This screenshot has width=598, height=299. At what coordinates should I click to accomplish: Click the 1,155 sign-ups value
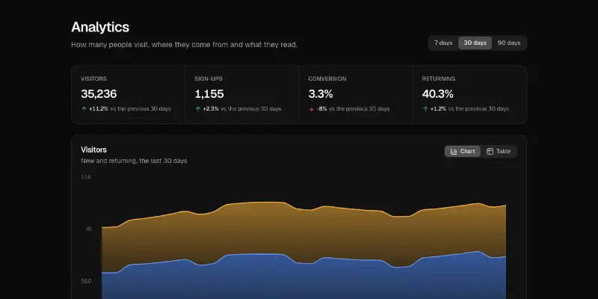click(209, 94)
